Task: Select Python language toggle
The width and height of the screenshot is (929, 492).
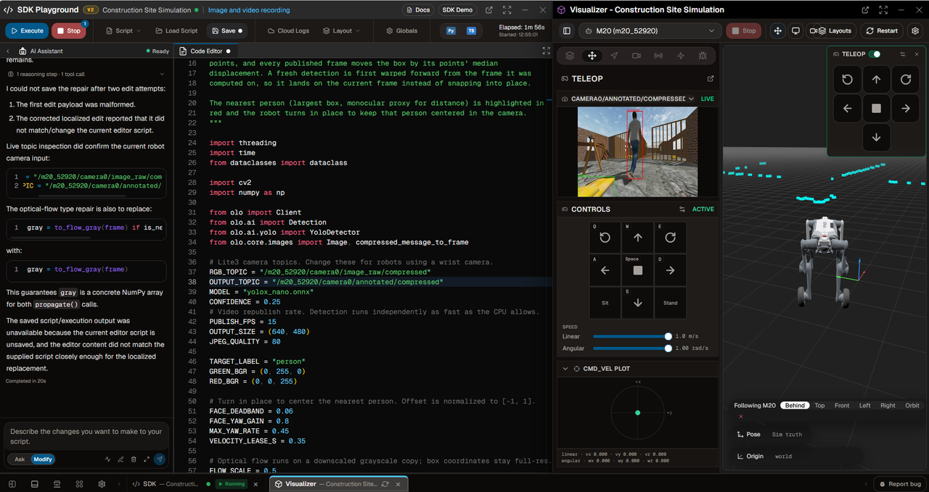Action: (x=451, y=31)
